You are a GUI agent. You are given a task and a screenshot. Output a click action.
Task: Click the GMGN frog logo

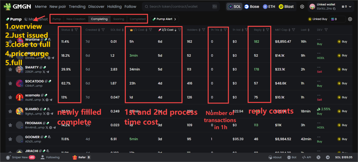click(7, 7)
